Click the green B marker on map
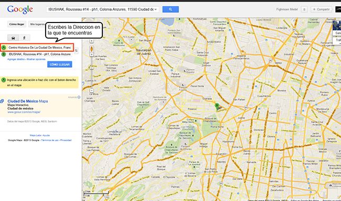341x201 pixels. [x=217, y=106]
